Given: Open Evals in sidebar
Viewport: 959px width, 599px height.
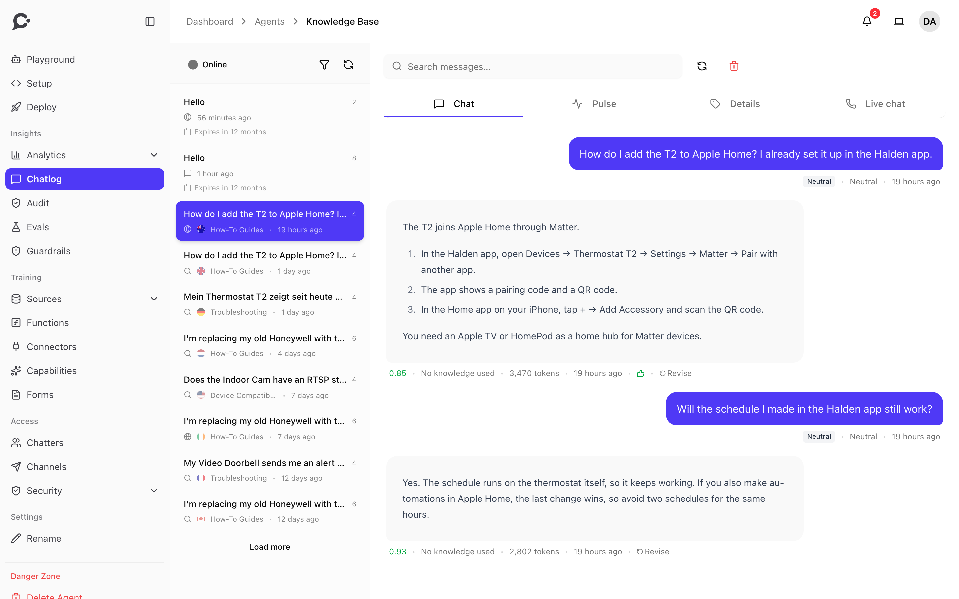Looking at the screenshot, I should (85, 227).
